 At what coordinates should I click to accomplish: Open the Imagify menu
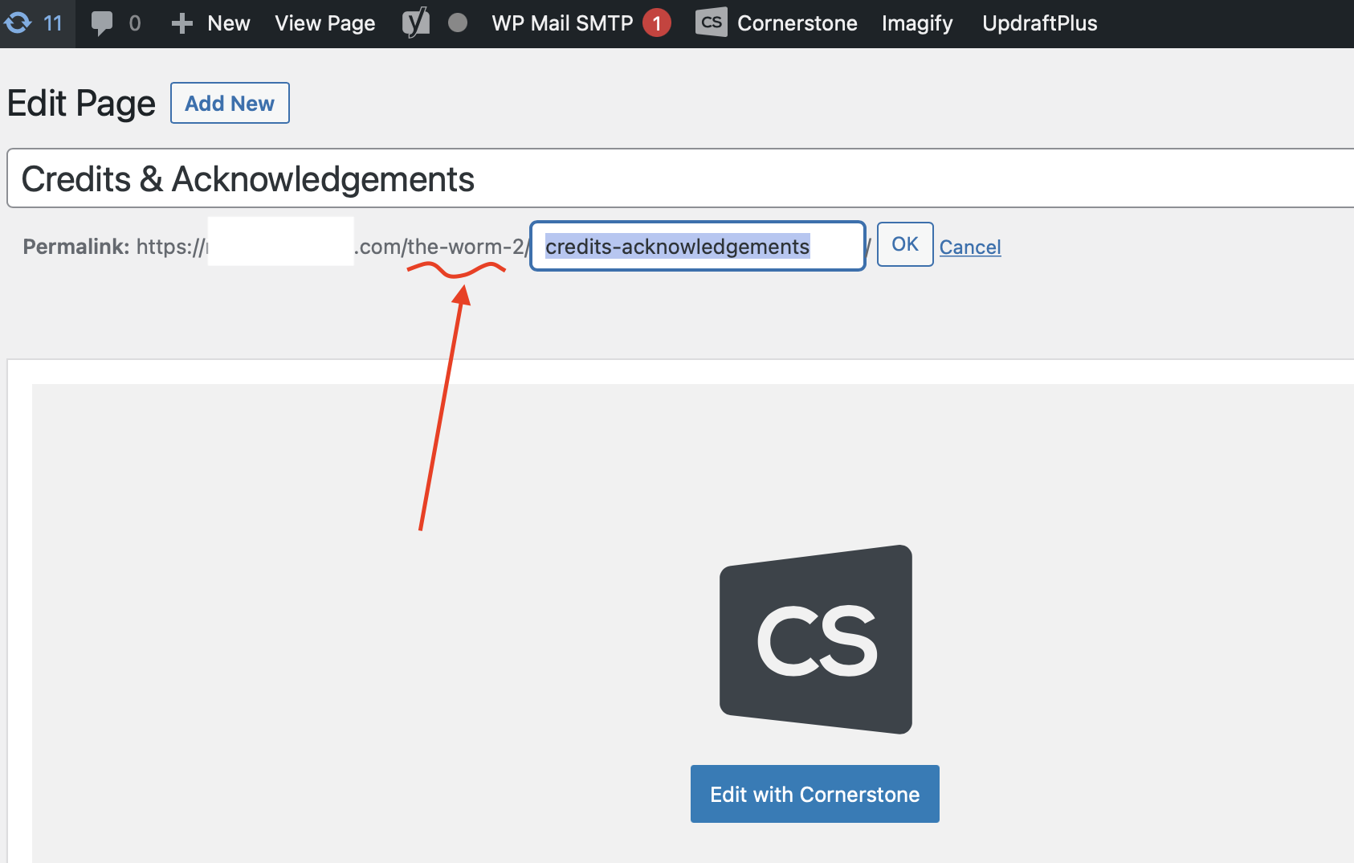[917, 23]
